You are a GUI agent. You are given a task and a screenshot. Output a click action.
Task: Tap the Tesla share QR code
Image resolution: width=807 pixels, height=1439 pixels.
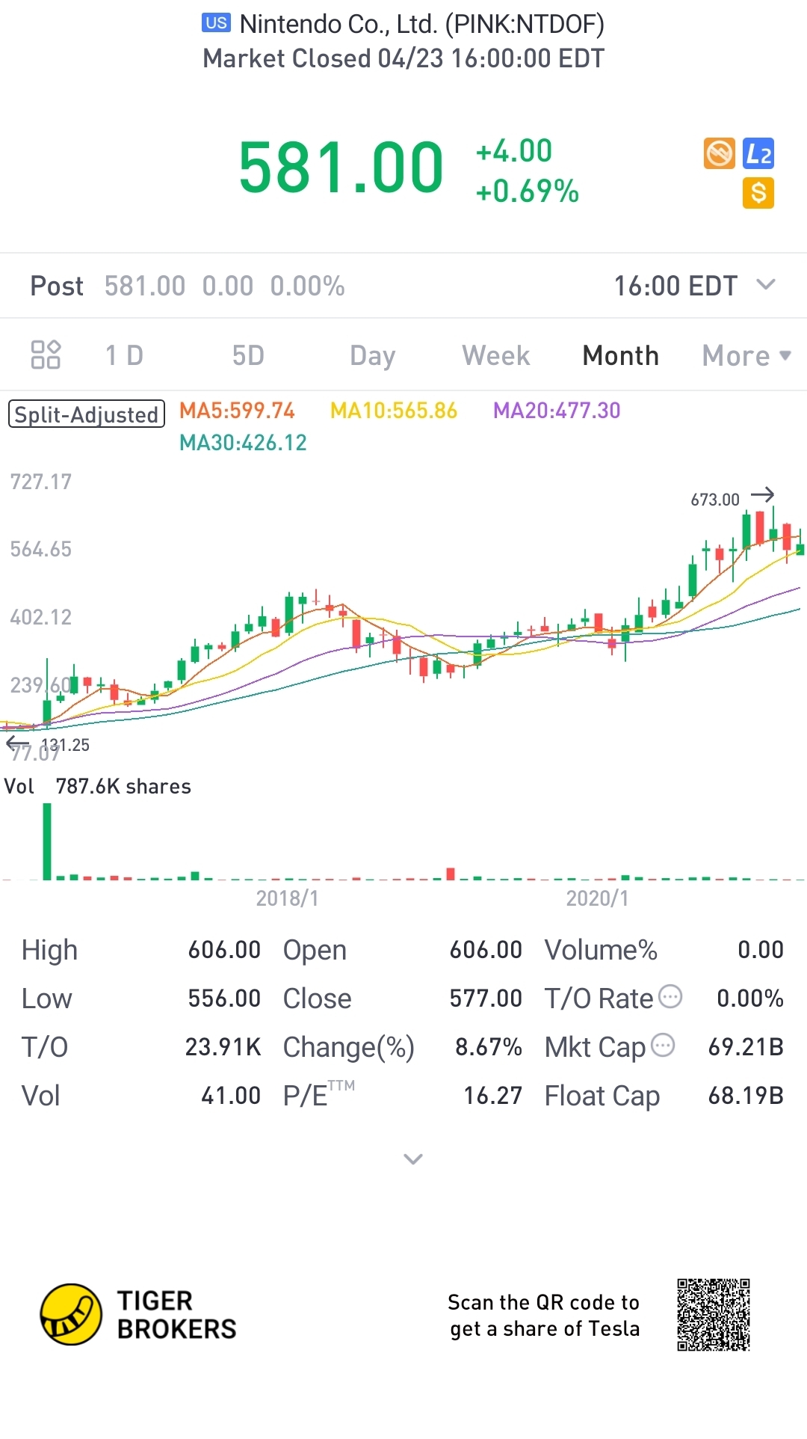(x=713, y=1315)
